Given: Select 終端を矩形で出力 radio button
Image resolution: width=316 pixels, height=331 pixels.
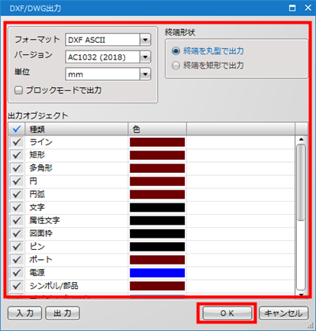Looking at the screenshot, I should tap(176, 66).
